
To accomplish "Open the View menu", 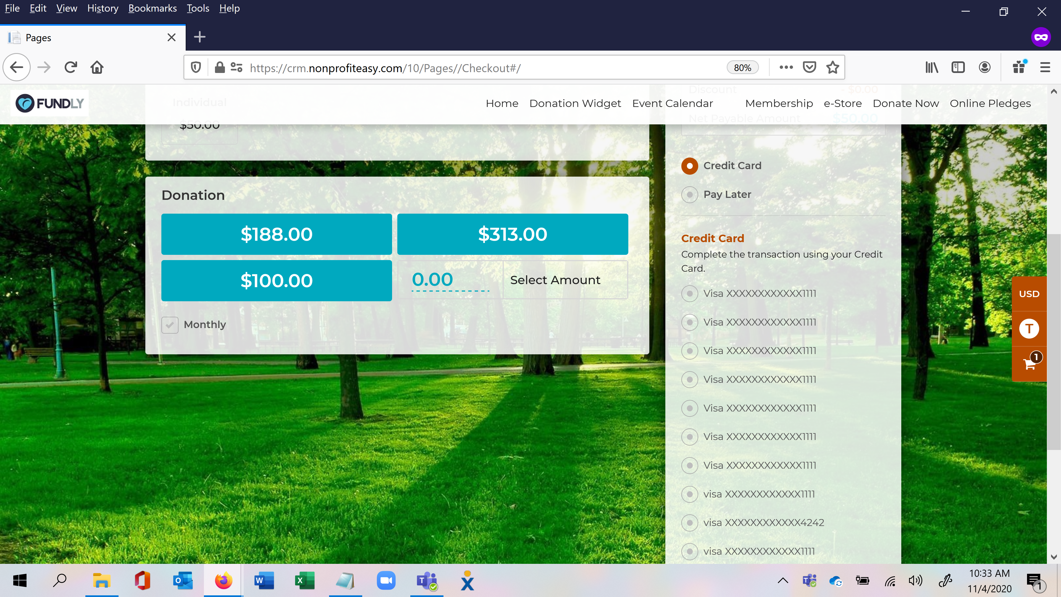I will (x=66, y=8).
